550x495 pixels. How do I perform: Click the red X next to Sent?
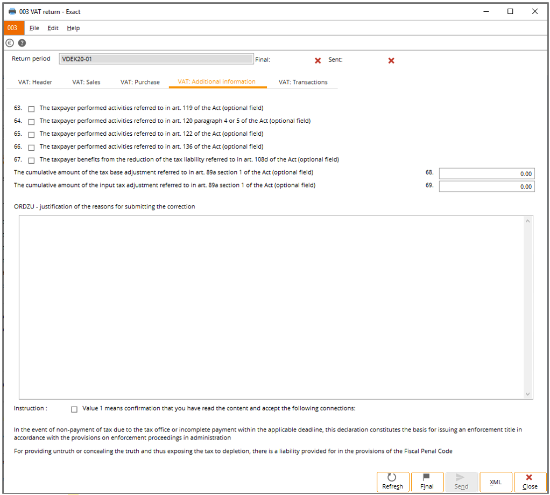click(x=391, y=60)
